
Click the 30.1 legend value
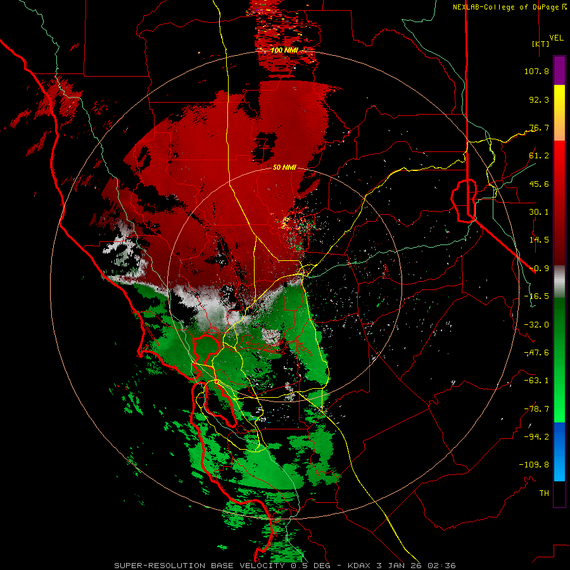click(x=539, y=212)
